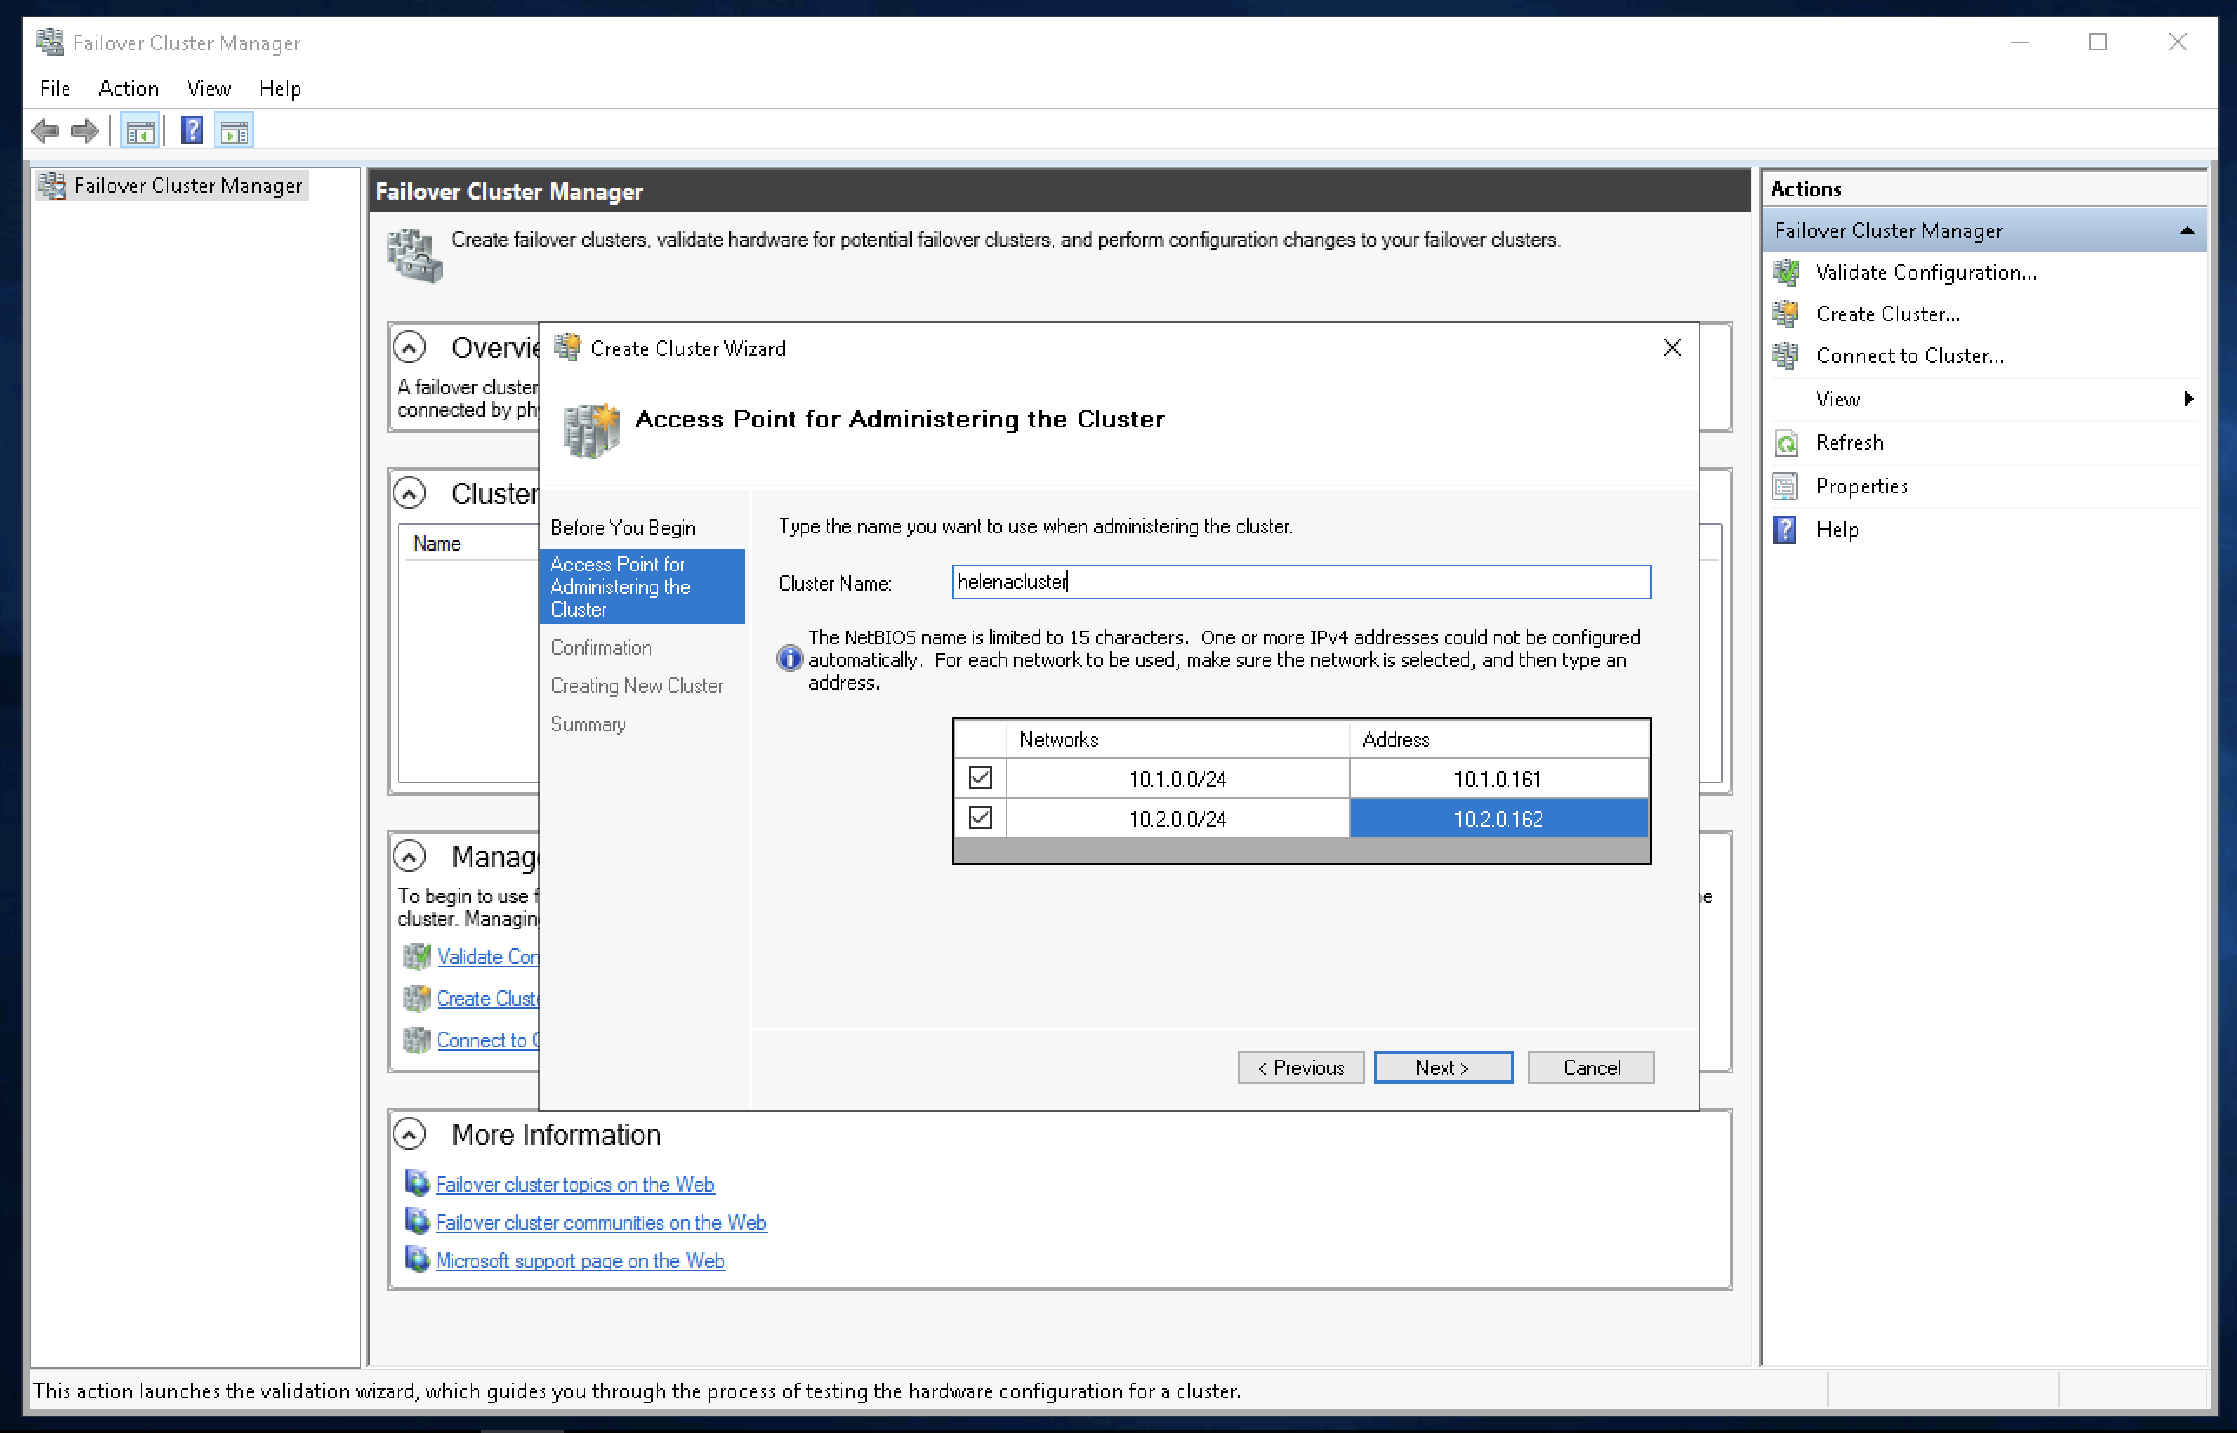The width and height of the screenshot is (2237, 1433).
Task: Open the File menu
Action: tap(55, 89)
